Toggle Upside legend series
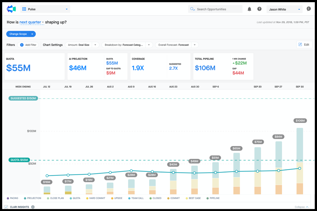This screenshot has height=211, width=317. pos(117,198)
